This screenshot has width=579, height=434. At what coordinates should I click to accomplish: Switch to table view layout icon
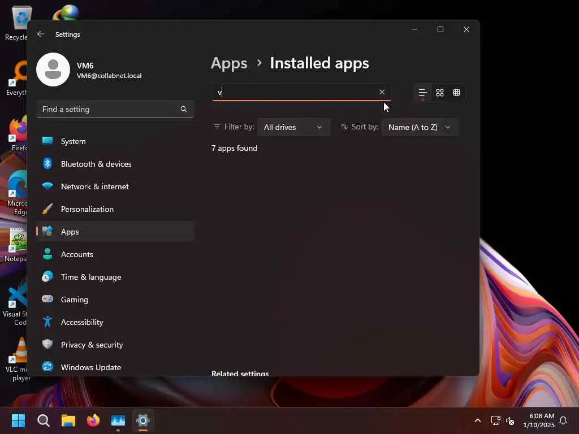[456, 93]
